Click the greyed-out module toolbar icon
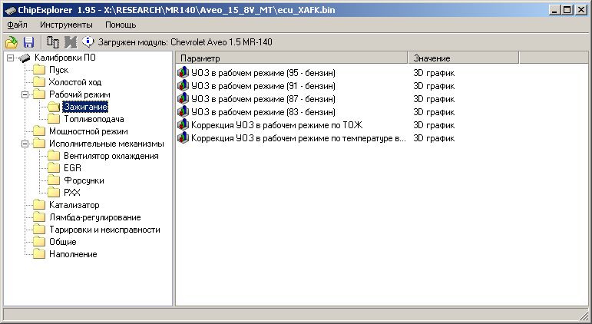This screenshot has height=324, width=592. [x=71, y=42]
